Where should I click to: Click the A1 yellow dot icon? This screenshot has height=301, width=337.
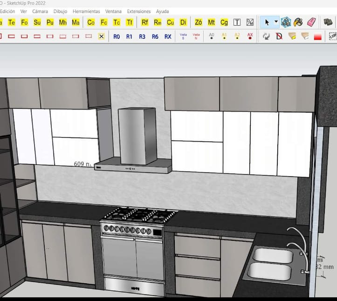224,36
